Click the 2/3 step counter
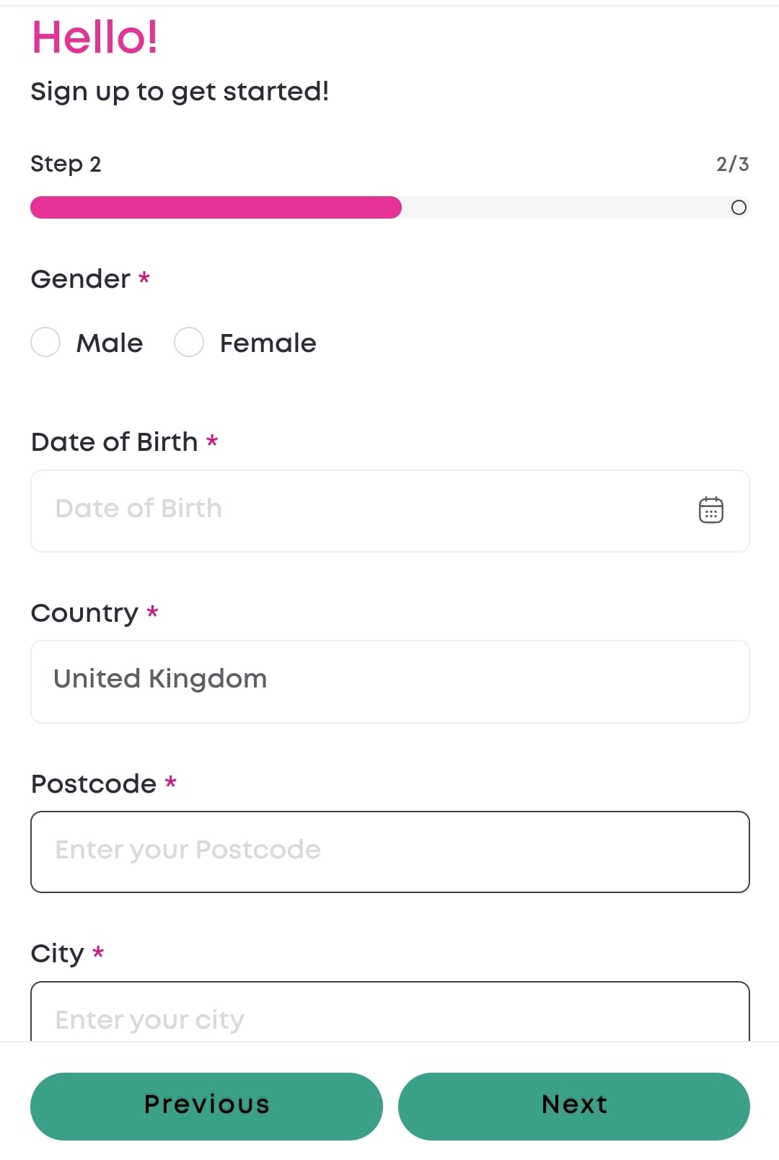779x1160 pixels. click(x=732, y=164)
